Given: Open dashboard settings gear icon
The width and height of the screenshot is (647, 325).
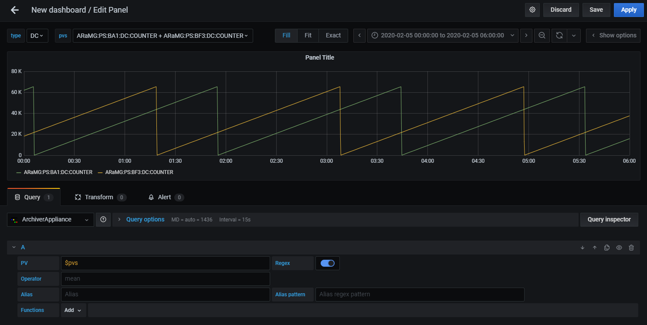Looking at the screenshot, I should pyautogui.click(x=532, y=10).
